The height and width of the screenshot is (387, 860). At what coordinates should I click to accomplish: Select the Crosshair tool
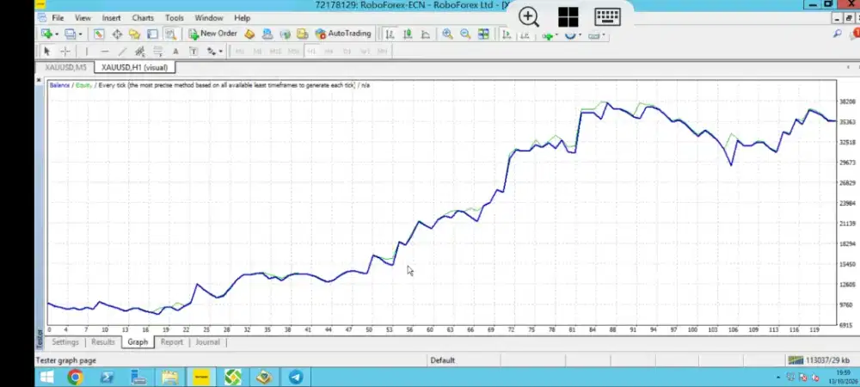(x=64, y=51)
